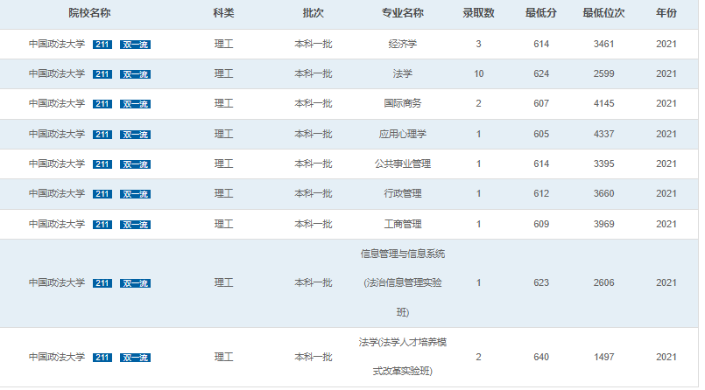Click the 年份 column header
This screenshot has width=705, height=390.
pos(666,13)
